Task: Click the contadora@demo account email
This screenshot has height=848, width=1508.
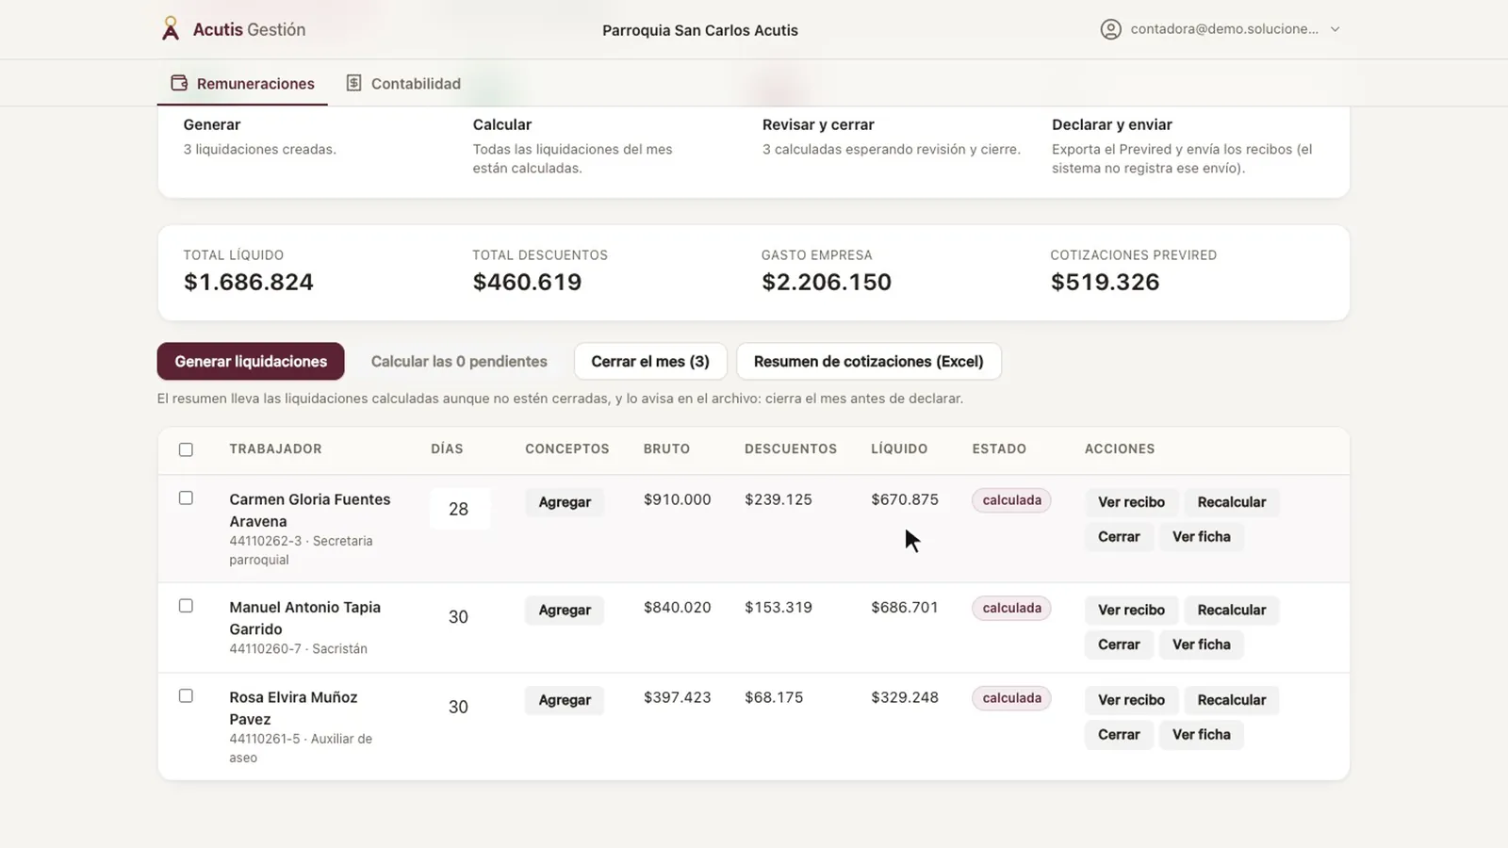Action: 1224,29
